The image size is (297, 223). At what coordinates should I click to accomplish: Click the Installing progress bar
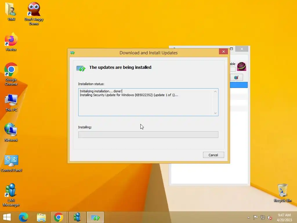pos(148,135)
